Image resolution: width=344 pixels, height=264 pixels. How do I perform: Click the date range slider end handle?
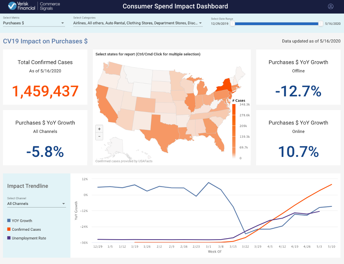pyautogui.click(x=320, y=24)
